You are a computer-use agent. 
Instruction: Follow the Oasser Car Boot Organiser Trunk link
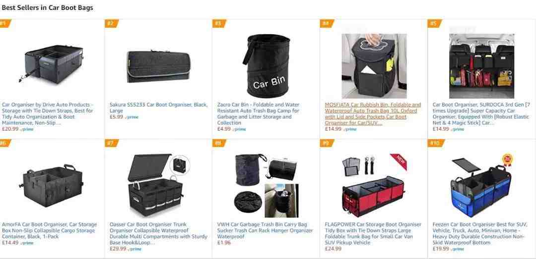159,233
